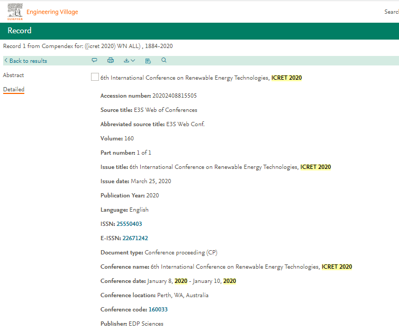Click the Language value English

139,210
